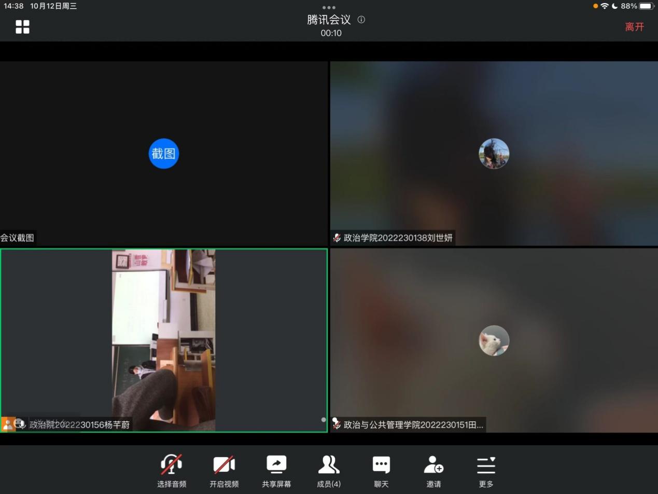The image size is (658, 494).
Task: Click the blue 截图 avatar circle
Action: 164,154
